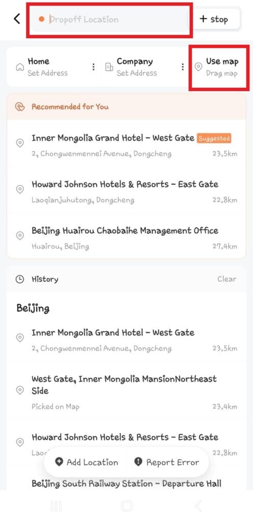Screen dimensions: 253x522
Task: Click the Home house icon
Action: tap(20, 67)
